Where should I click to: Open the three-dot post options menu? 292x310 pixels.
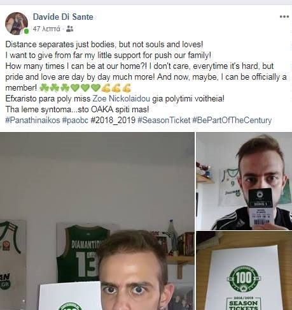tap(284, 17)
